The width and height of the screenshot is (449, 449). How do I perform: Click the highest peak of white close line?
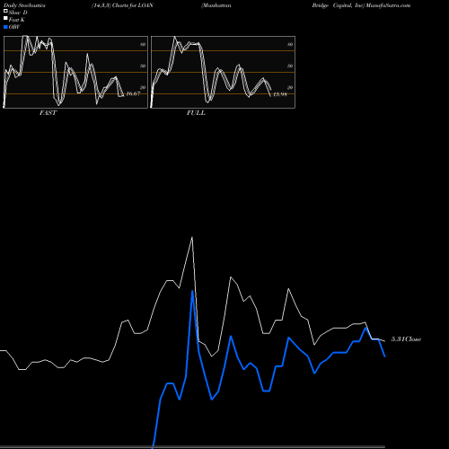(x=192, y=238)
